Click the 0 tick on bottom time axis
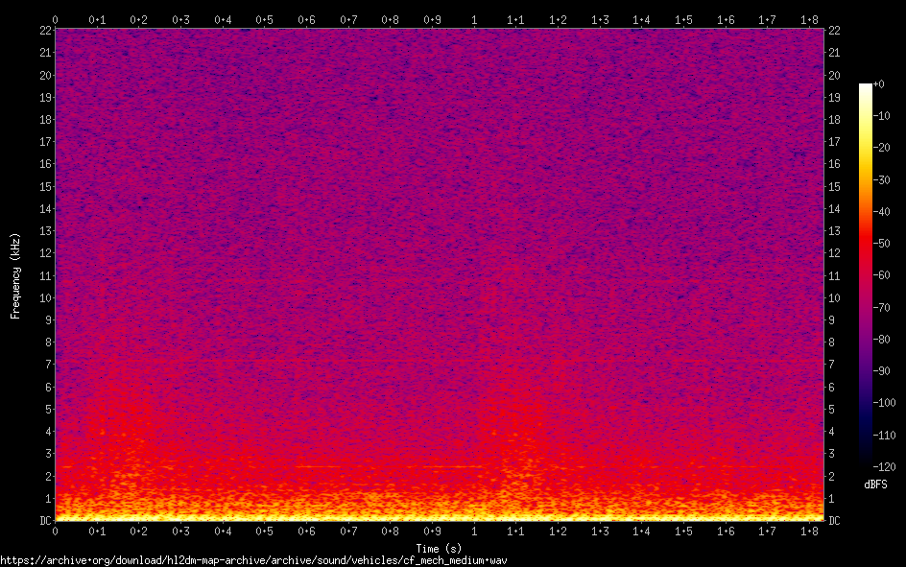The height and width of the screenshot is (567, 906). pos(56,532)
